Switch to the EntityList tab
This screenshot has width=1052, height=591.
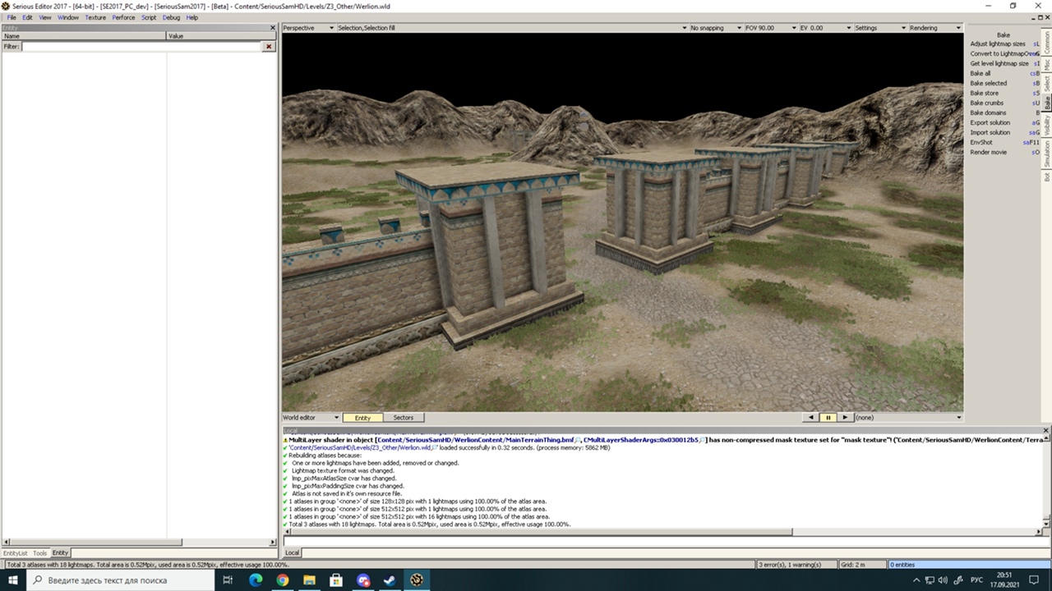[15, 553]
